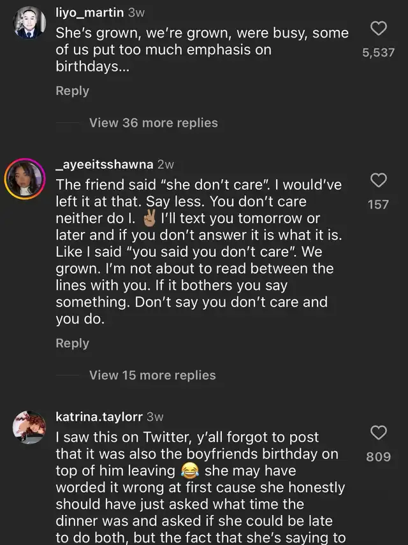Reply to liyo_martin's comment
This screenshot has width=408, height=545.
click(72, 91)
